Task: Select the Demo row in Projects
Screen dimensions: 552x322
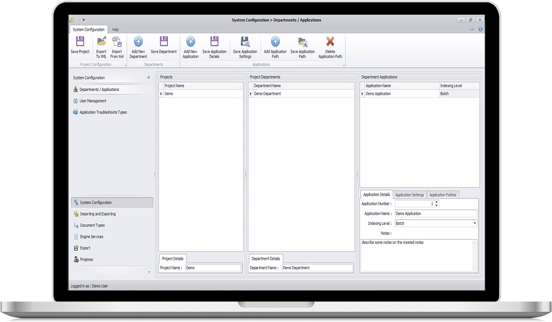Action: (x=201, y=94)
